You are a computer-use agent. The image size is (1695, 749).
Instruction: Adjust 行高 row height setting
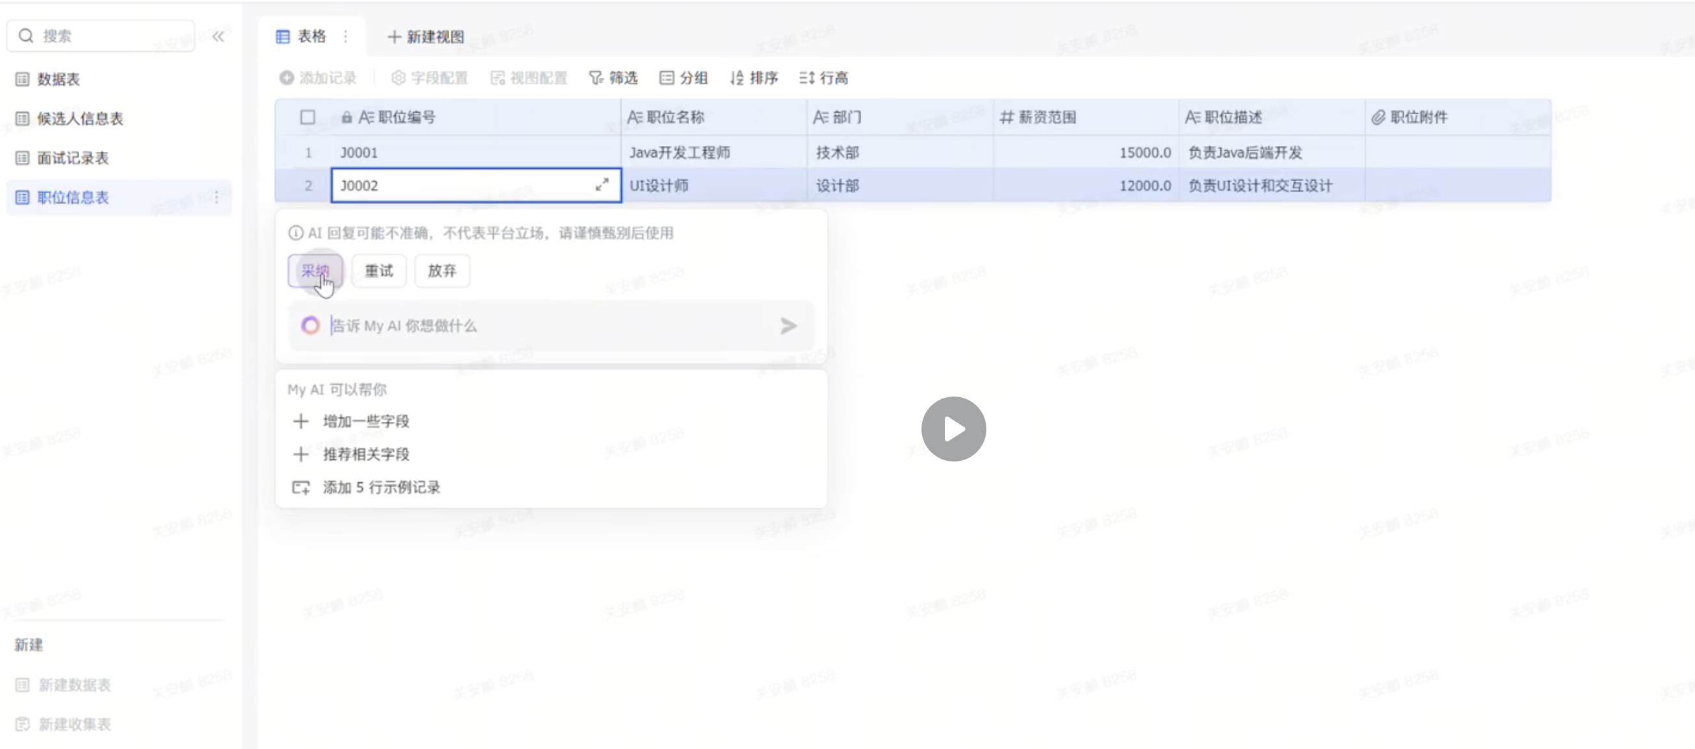(x=823, y=78)
